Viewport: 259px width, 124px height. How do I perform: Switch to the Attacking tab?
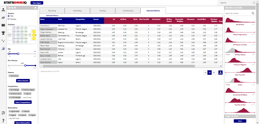(x=52, y=11)
